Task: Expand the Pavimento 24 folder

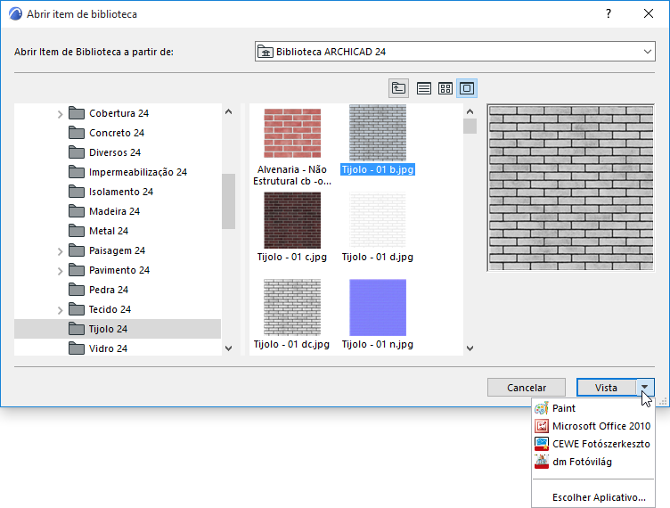Action: click(61, 271)
